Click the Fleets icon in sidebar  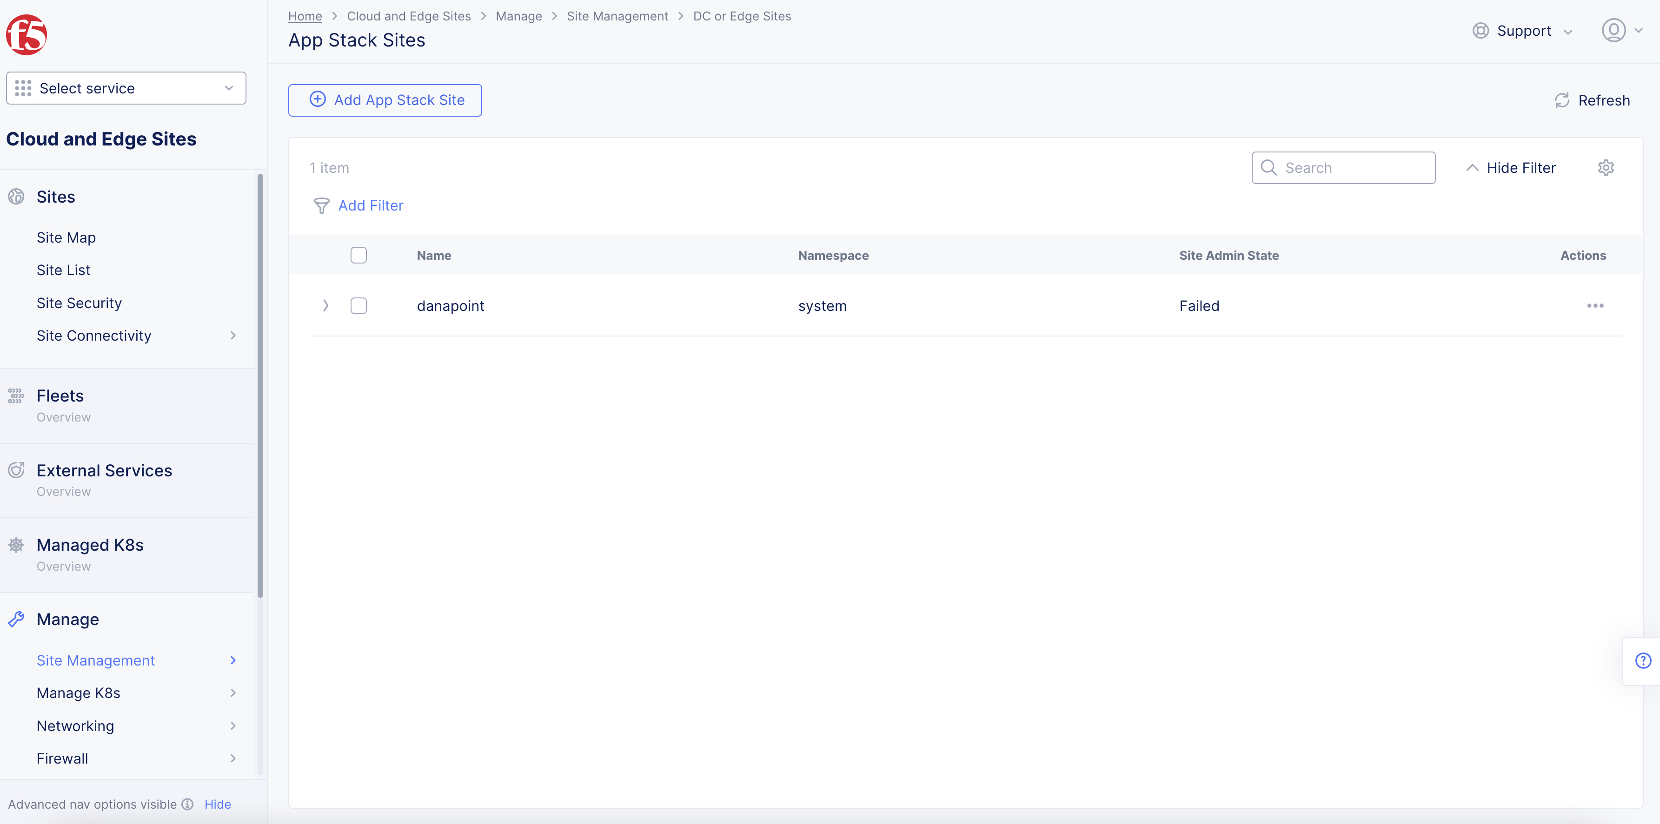pos(15,396)
